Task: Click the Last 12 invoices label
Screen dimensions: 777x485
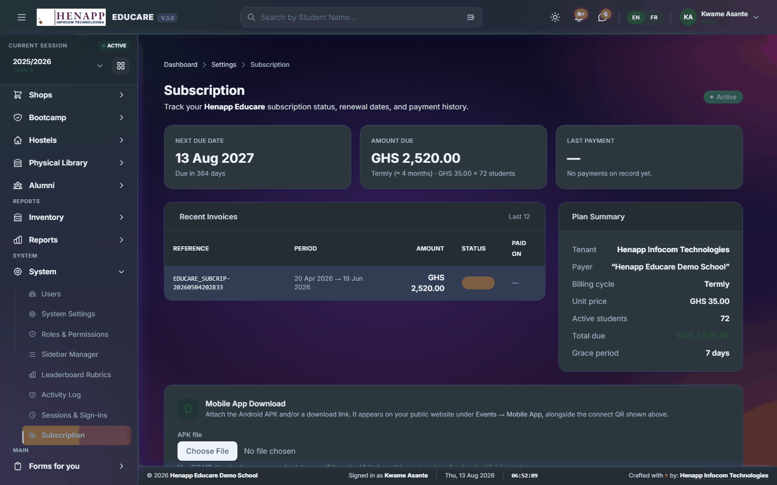Action: click(x=519, y=217)
